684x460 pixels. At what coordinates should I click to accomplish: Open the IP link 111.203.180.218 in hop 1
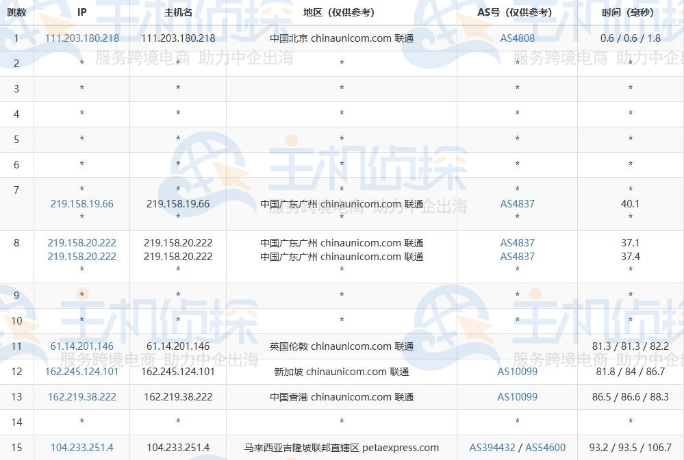point(81,38)
